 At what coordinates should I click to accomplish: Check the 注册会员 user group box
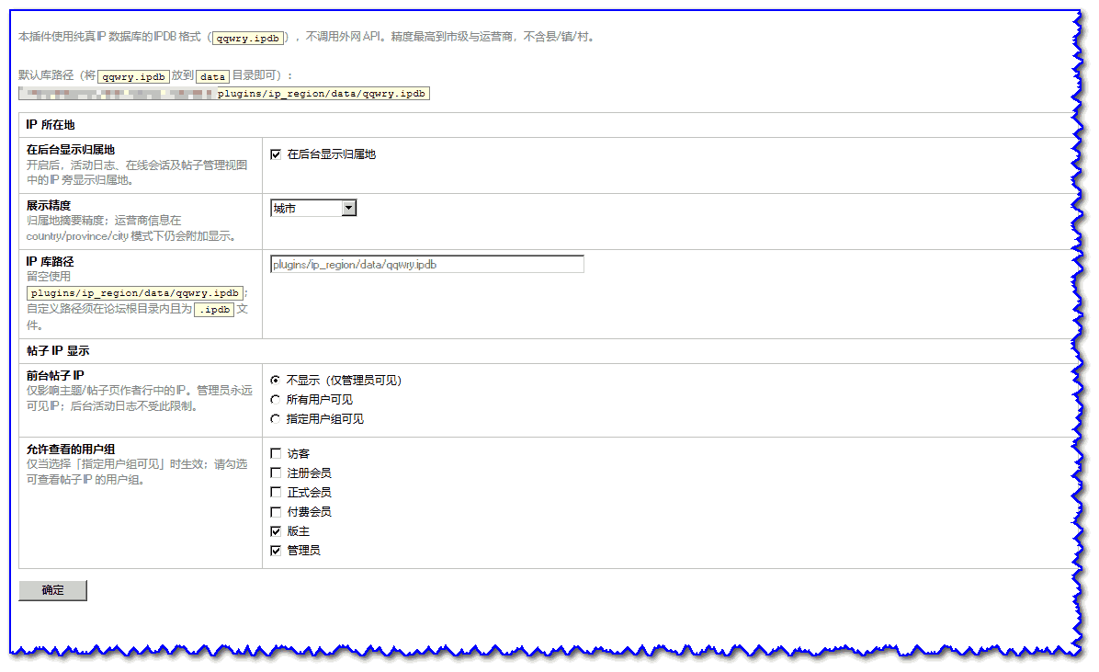pos(276,473)
